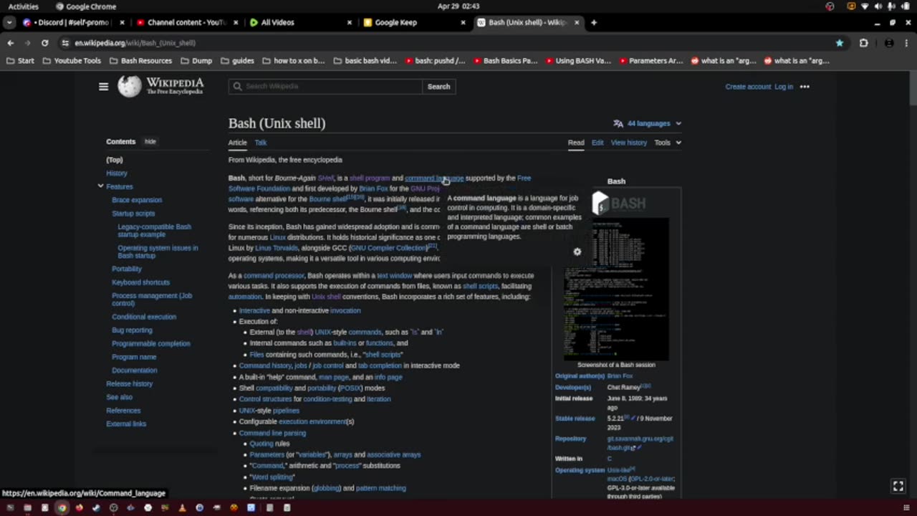
Task: Expand the Tools dropdown
Action: click(667, 143)
